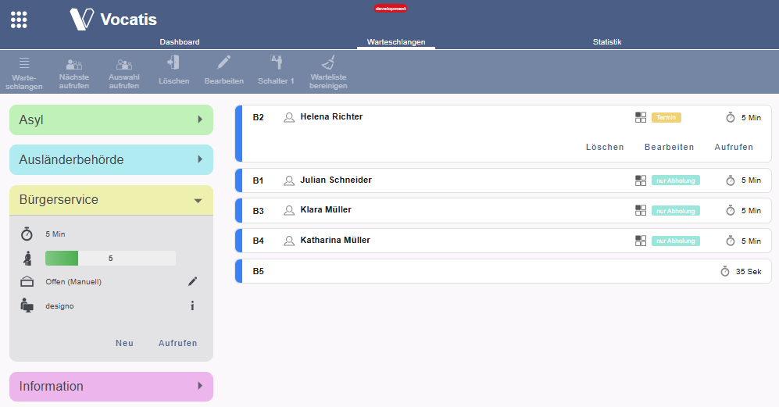Select ticket B2 number

(258, 117)
